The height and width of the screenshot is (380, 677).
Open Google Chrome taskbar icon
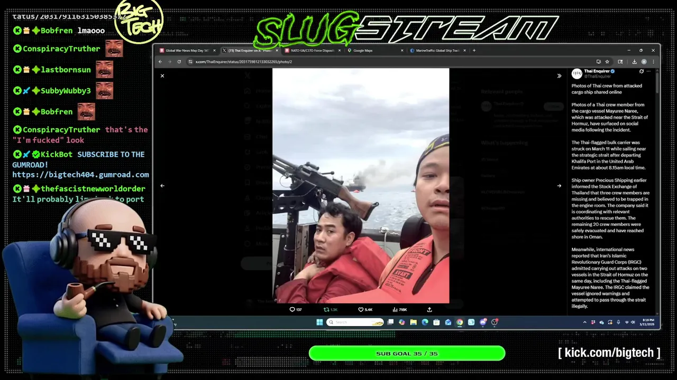tap(460, 322)
